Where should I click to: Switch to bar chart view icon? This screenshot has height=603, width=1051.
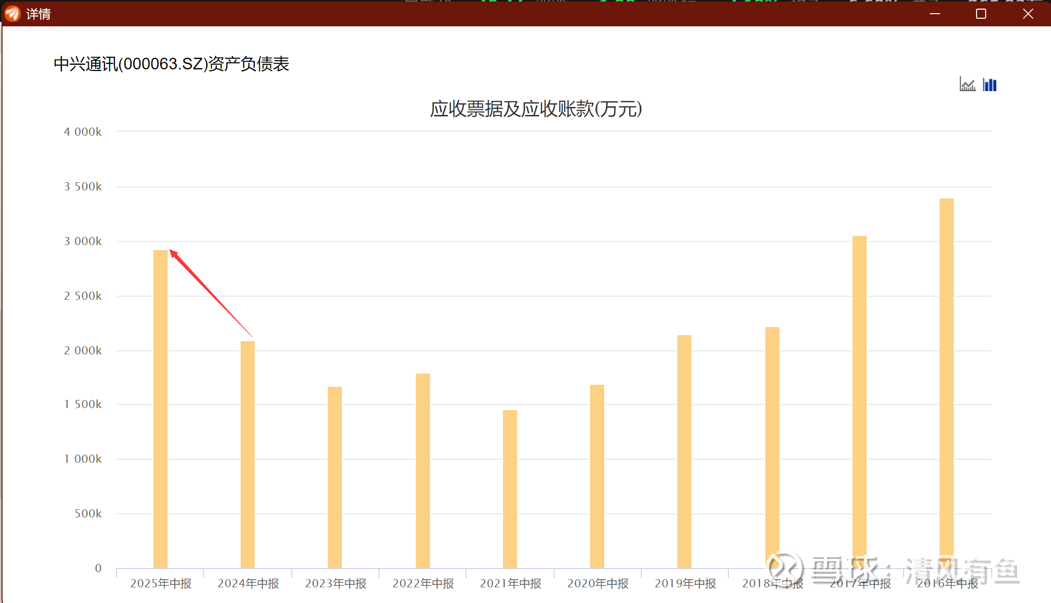tap(989, 85)
